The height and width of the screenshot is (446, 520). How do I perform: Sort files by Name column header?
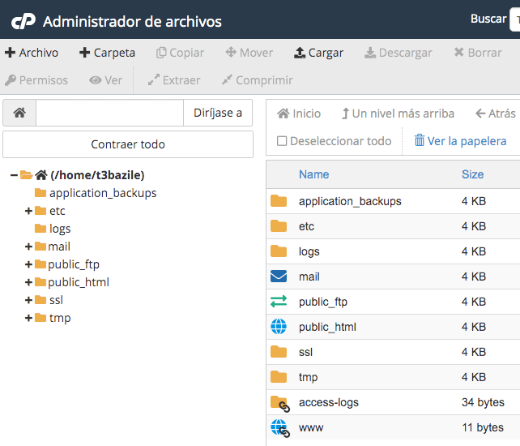314,174
